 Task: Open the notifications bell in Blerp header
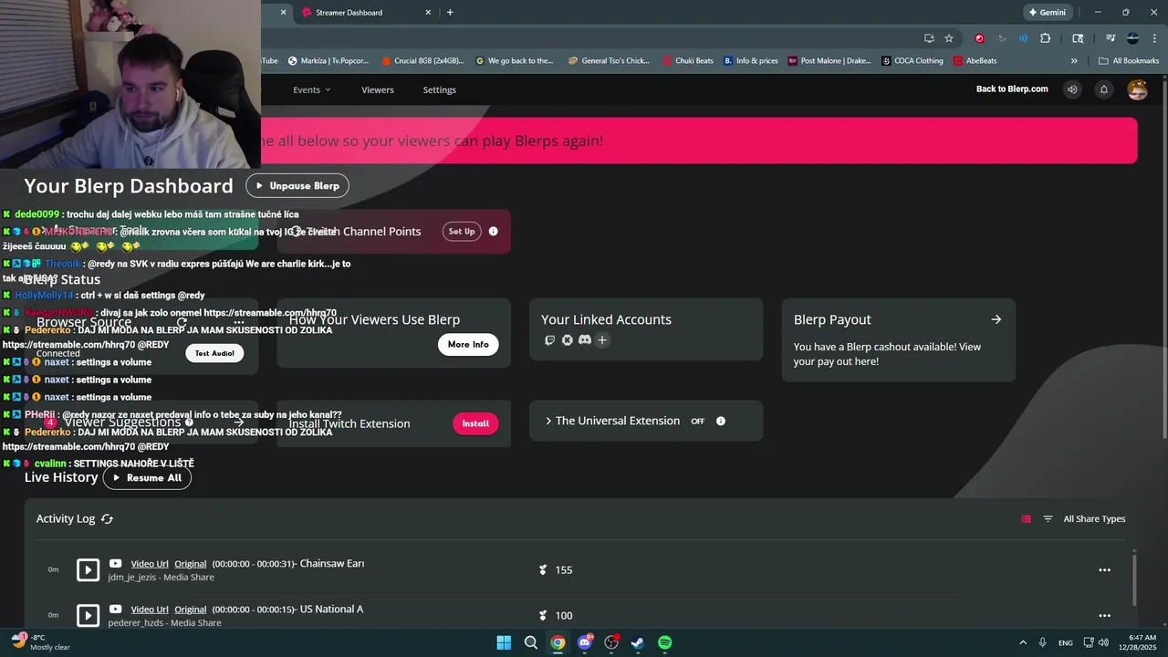click(1104, 89)
